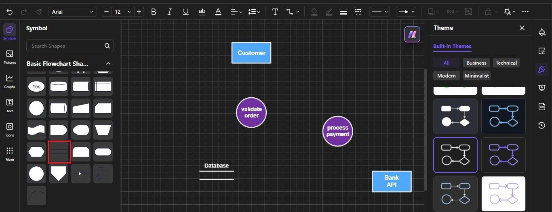Screen dimensions: 552x212
Task: Open the Graphs sidebar panel
Action: click(x=10, y=81)
